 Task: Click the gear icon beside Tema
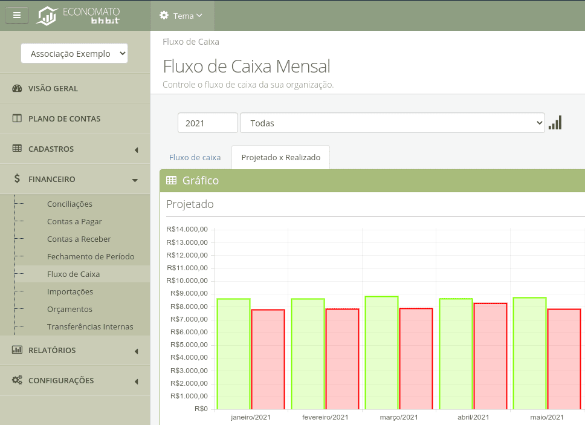click(x=164, y=15)
